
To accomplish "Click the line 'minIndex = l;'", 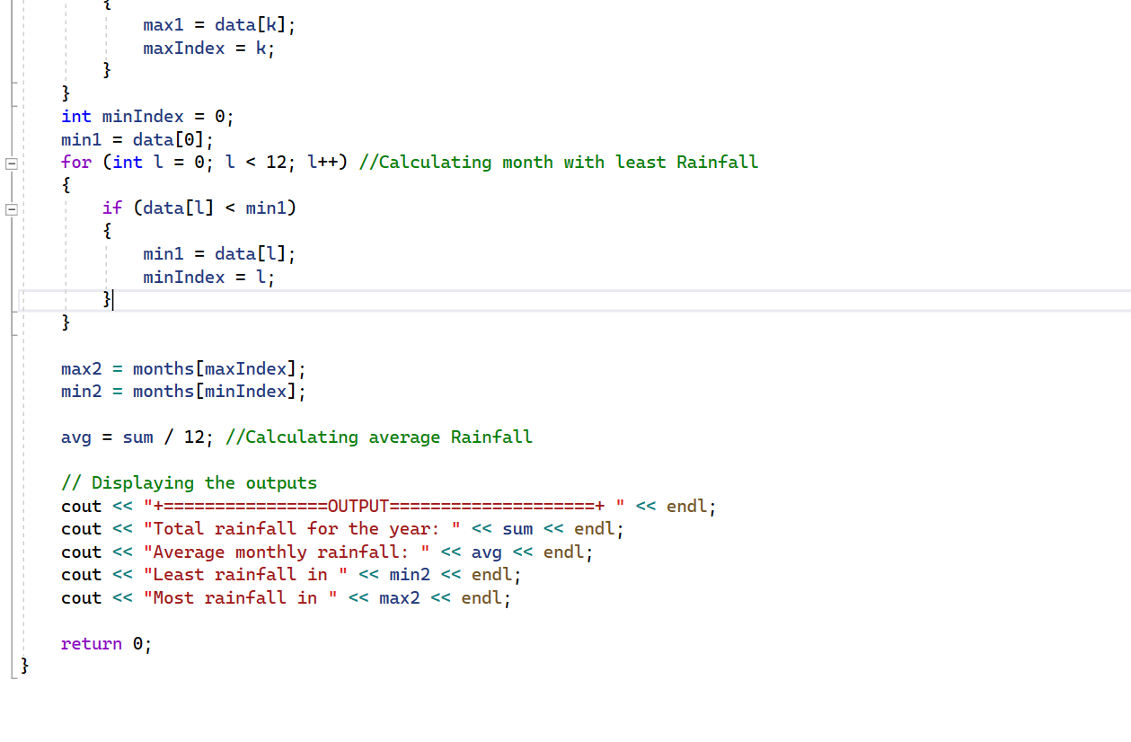I will click(x=208, y=278).
